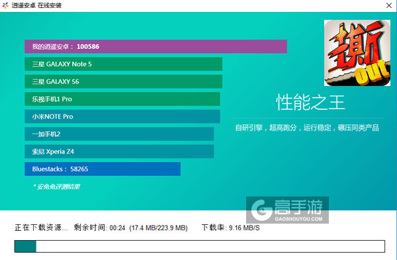
Task: Select the 我的逍遥安卓 100586 bar
Action: (155, 46)
